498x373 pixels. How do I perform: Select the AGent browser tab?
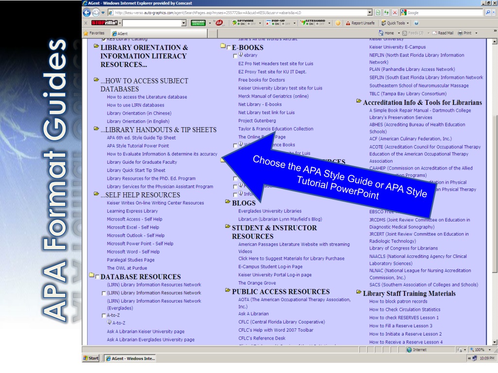(x=159, y=34)
